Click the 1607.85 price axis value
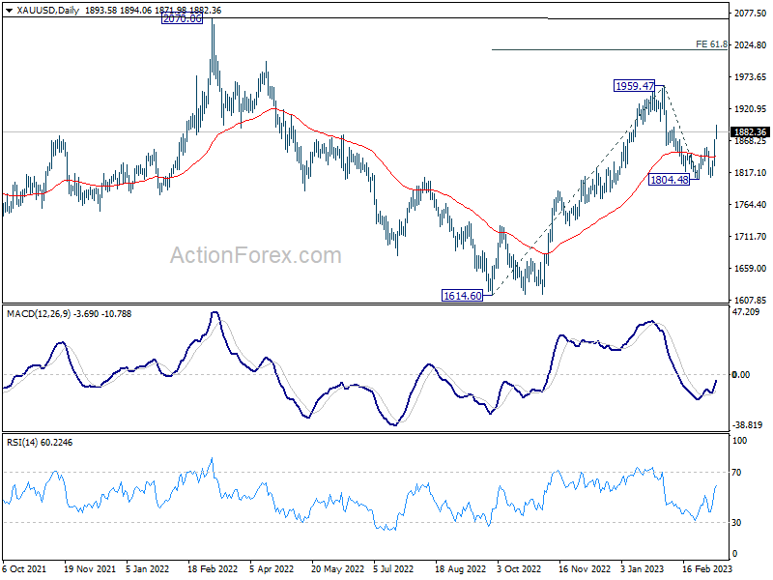Screen dimensions: 773x580 [x=750, y=300]
